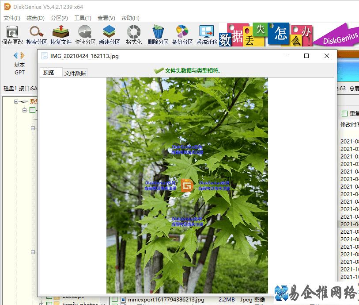Screen dimensions: 359x305
Task: Click the Save Changes (保存更改) toolbar icon
Action: [12, 35]
